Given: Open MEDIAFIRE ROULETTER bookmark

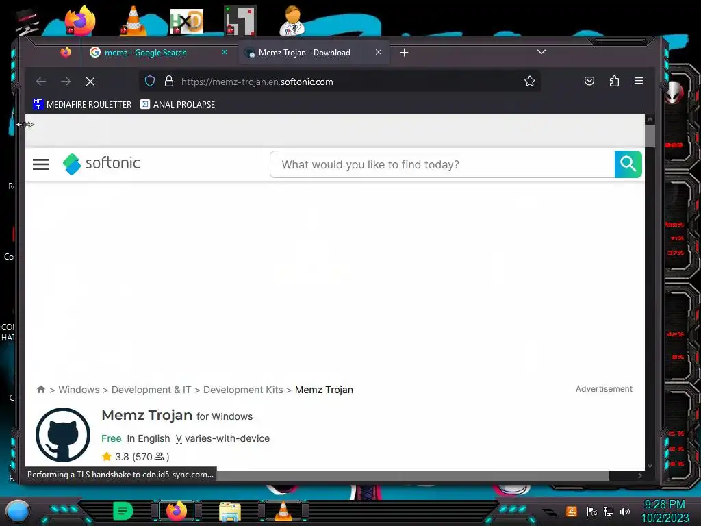Looking at the screenshot, I should (82, 104).
